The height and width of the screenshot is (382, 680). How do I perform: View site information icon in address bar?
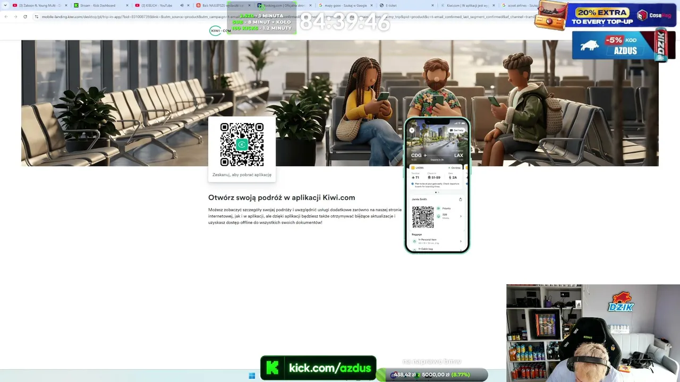pyautogui.click(x=37, y=16)
